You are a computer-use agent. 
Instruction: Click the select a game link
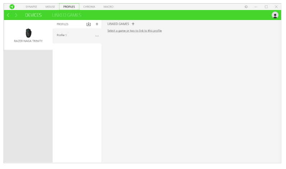click(x=135, y=31)
